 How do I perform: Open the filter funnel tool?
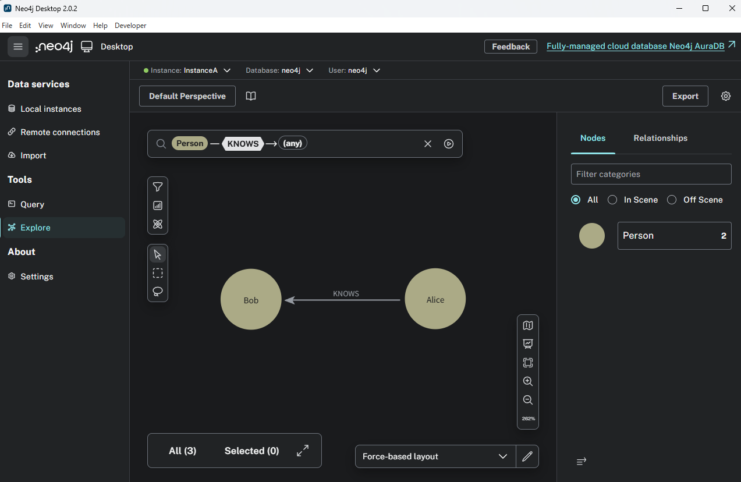click(158, 187)
